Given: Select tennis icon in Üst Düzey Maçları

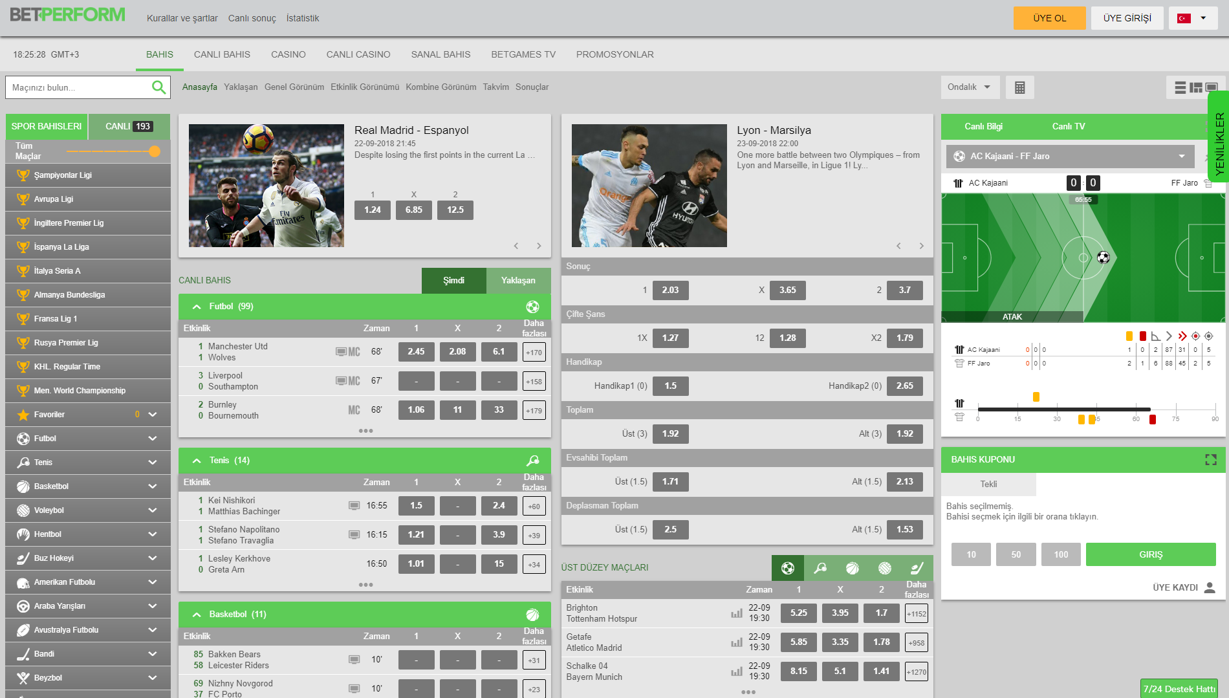Looking at the screenshot, I should coord(820,568).
